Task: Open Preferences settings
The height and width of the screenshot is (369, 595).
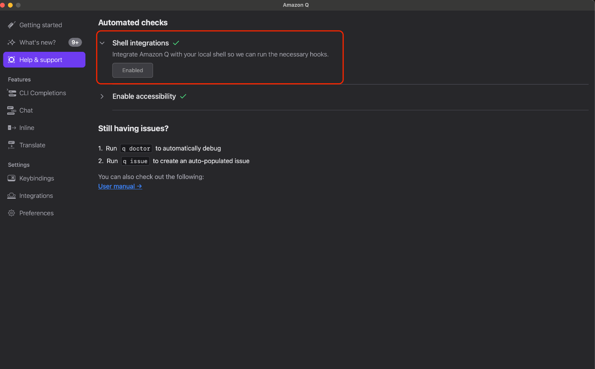Action: [x=44, y=213]
